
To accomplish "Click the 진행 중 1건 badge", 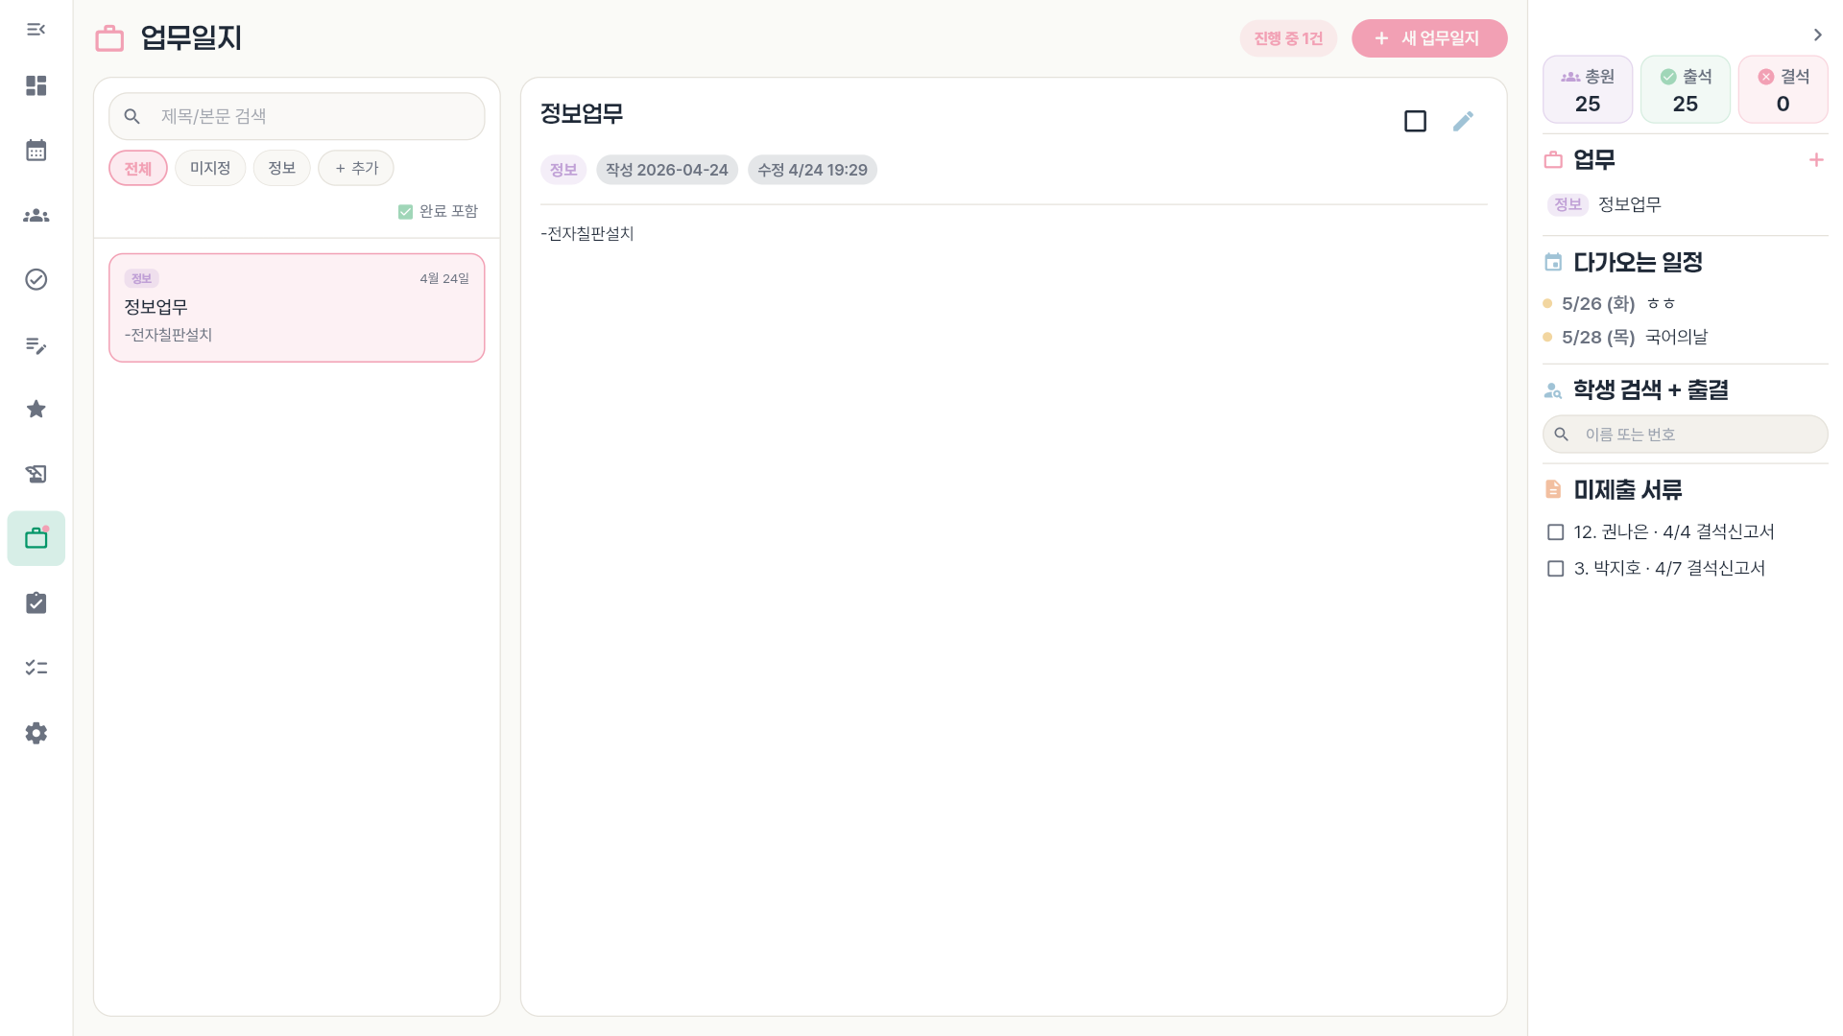I will (x=1288, y=38).
